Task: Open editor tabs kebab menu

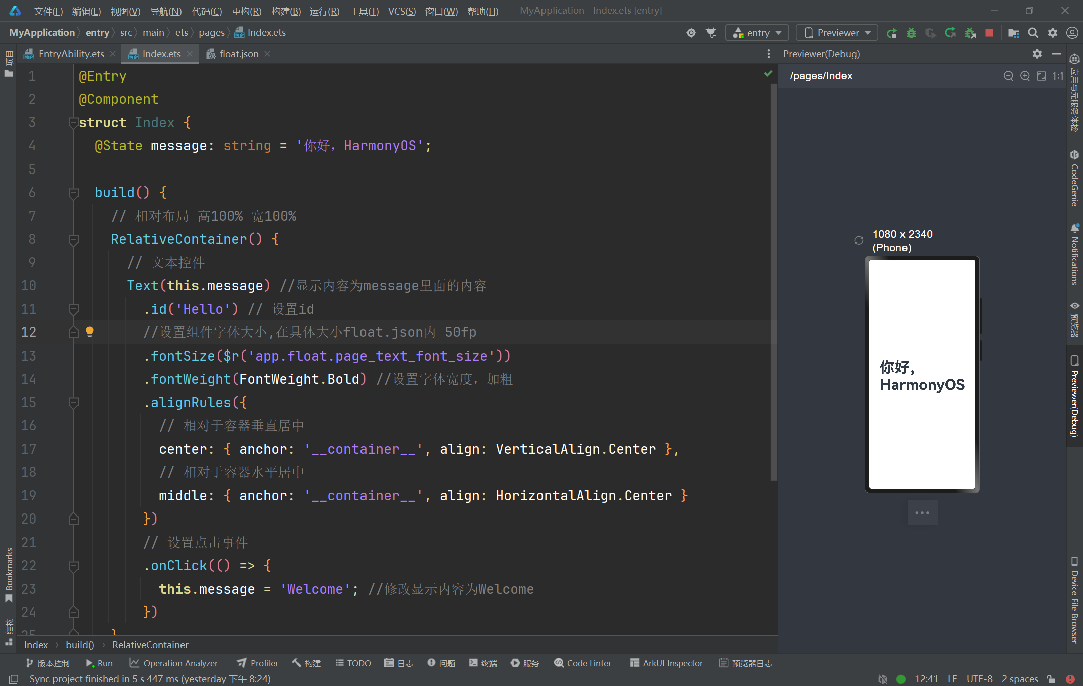Action: [x=768, y=54]
